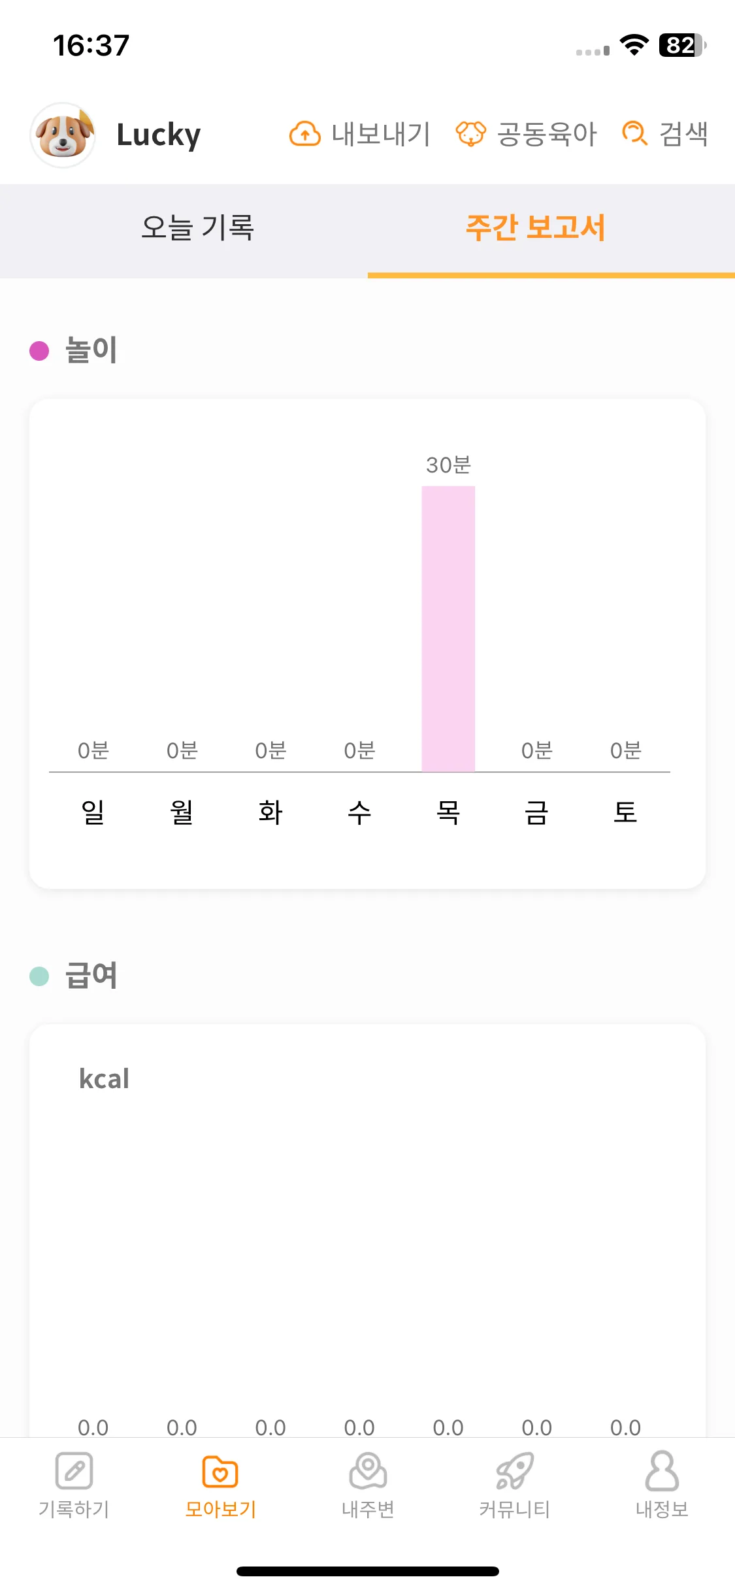Open the 내주변 map pin icon
This screenshot has width=735, height=1592.
368,1471
